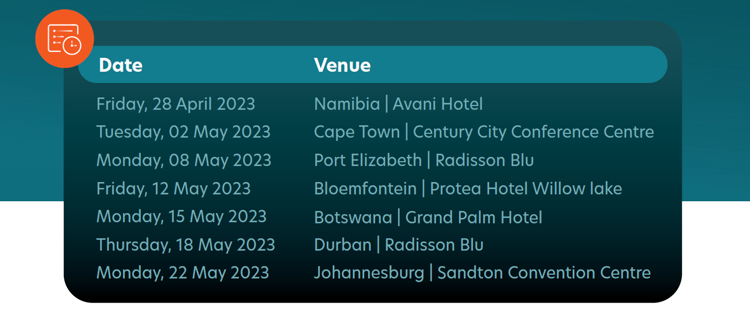Click the Venue column header
This screenshot has width=750, height=317.
pos(342,65)
